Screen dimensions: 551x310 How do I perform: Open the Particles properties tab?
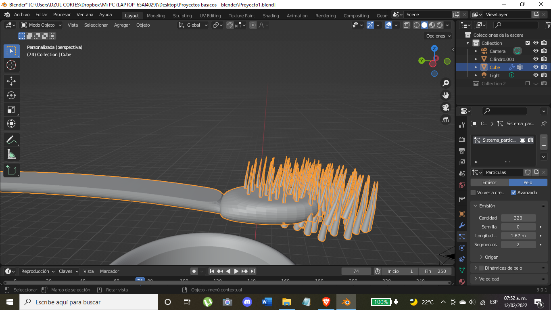462,237
